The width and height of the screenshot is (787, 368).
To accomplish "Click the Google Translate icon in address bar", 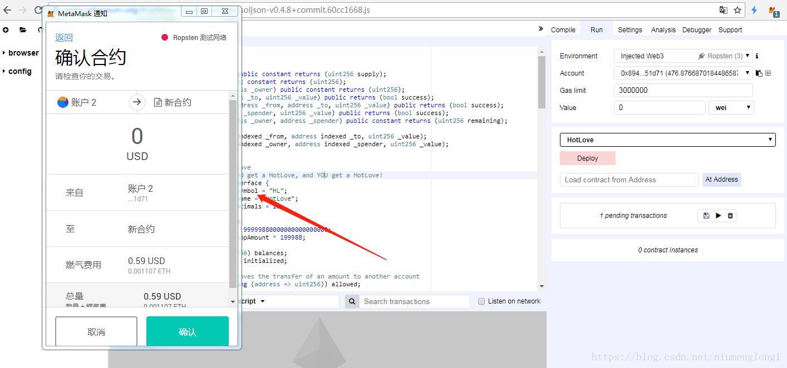I will pyautogui.click(x=723, y=10).
